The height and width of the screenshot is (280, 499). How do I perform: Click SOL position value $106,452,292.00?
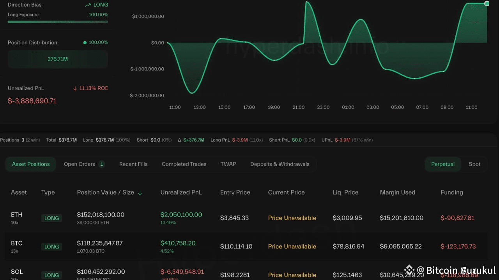click(101, 271)
